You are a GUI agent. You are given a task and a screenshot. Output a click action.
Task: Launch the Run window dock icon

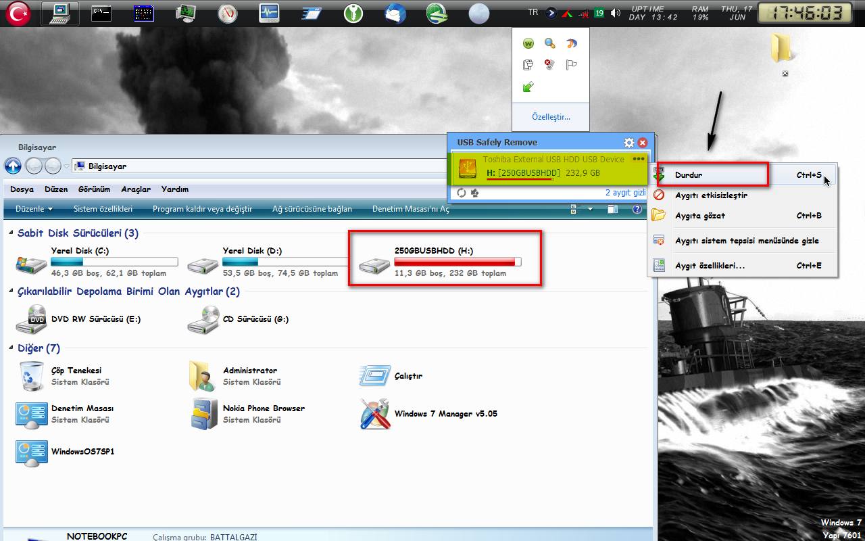click(x=311, y=13)
